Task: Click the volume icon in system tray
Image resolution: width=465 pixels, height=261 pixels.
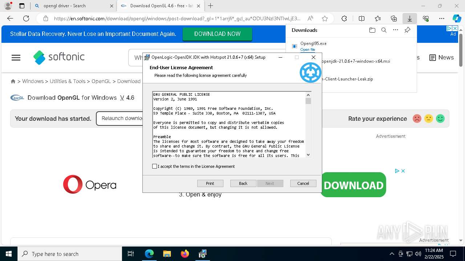Action: click(418, 254)
